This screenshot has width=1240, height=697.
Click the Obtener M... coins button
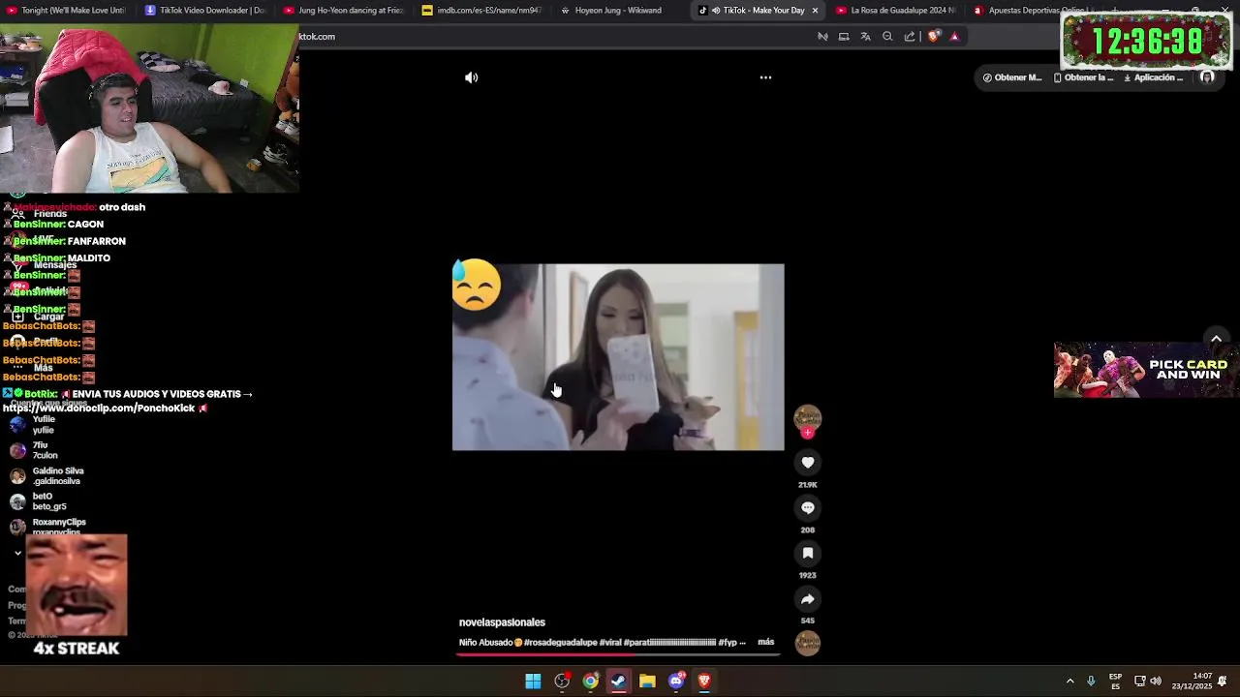point(1012,77)
